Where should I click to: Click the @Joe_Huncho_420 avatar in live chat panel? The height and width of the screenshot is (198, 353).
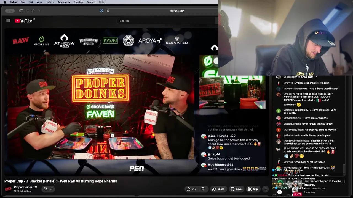(279, 149)
